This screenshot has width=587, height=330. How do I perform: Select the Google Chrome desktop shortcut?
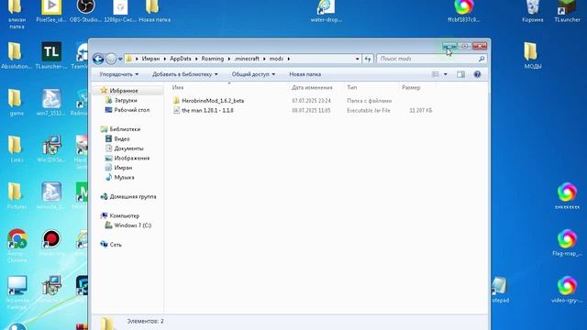tap(17, 246)
